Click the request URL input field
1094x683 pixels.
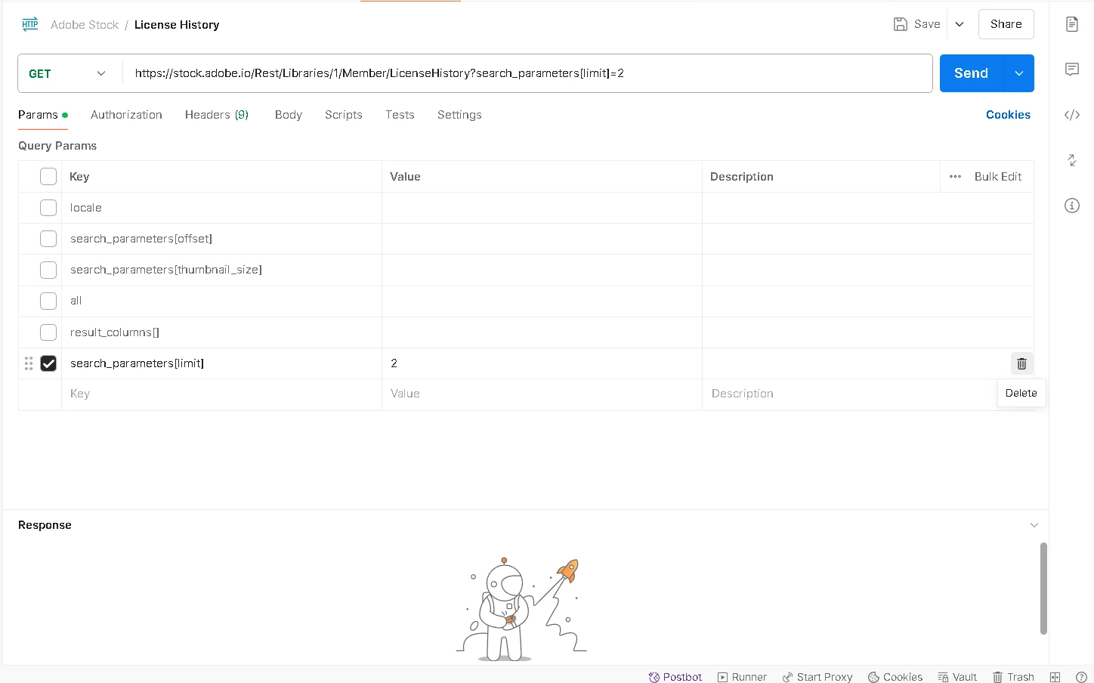[x=527, y=73]
